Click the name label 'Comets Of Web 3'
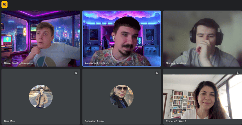This screenshot has width=242, height=125. pos(176,121)
